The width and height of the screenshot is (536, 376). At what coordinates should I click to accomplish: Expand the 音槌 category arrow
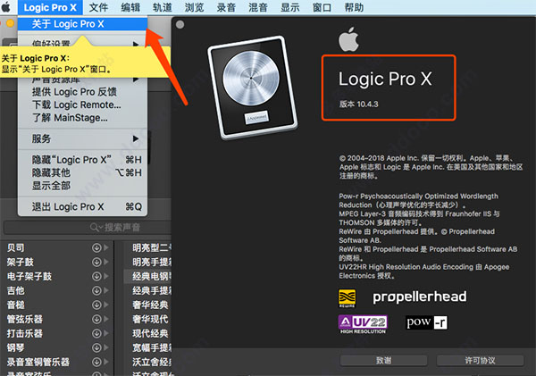coord(106,305)
